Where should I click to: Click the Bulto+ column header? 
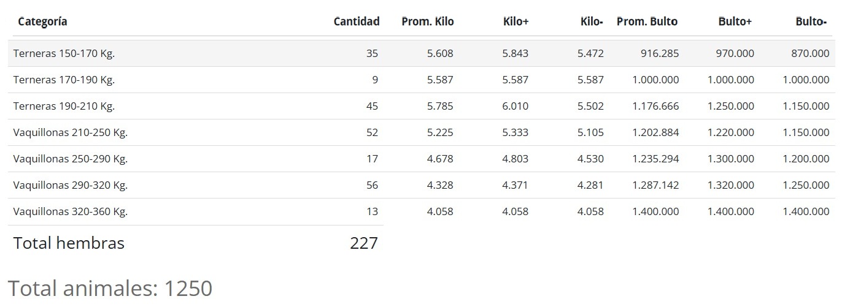coord(735,21)
